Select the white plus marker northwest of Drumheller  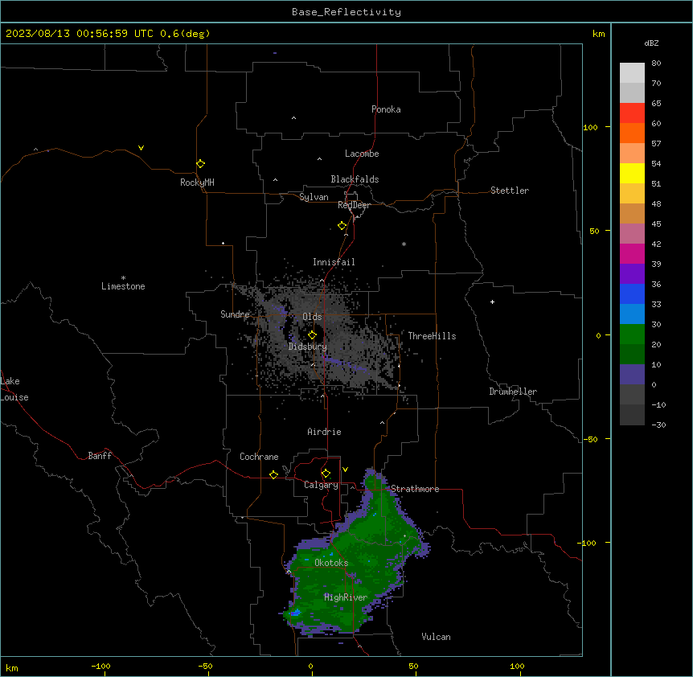492,302
